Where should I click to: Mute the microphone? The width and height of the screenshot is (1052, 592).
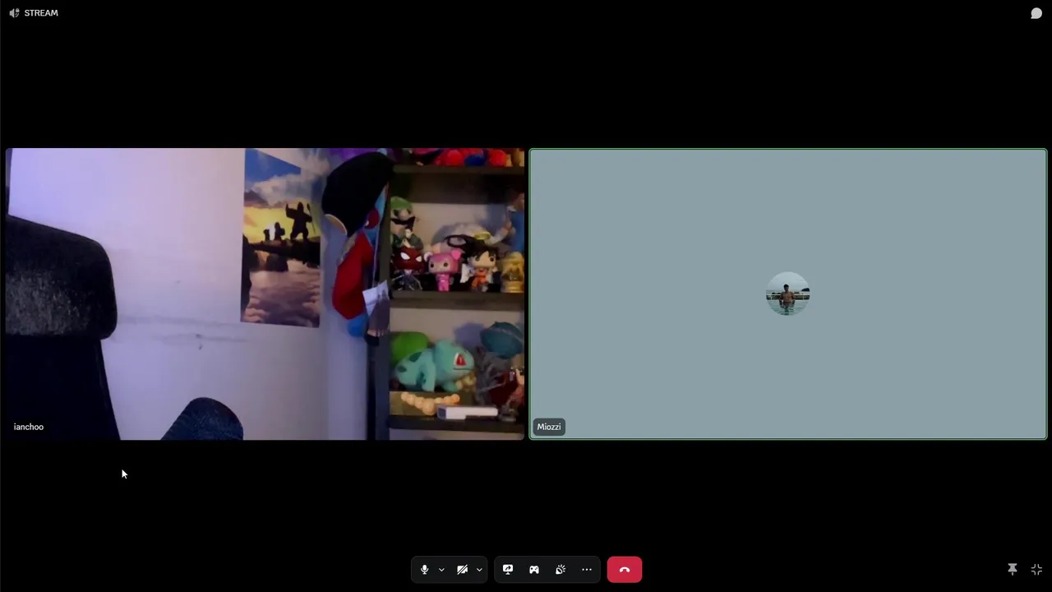click(x=424, y=570)
